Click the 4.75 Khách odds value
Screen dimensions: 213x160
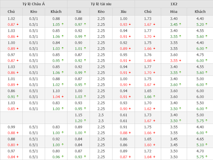[200, 55]
